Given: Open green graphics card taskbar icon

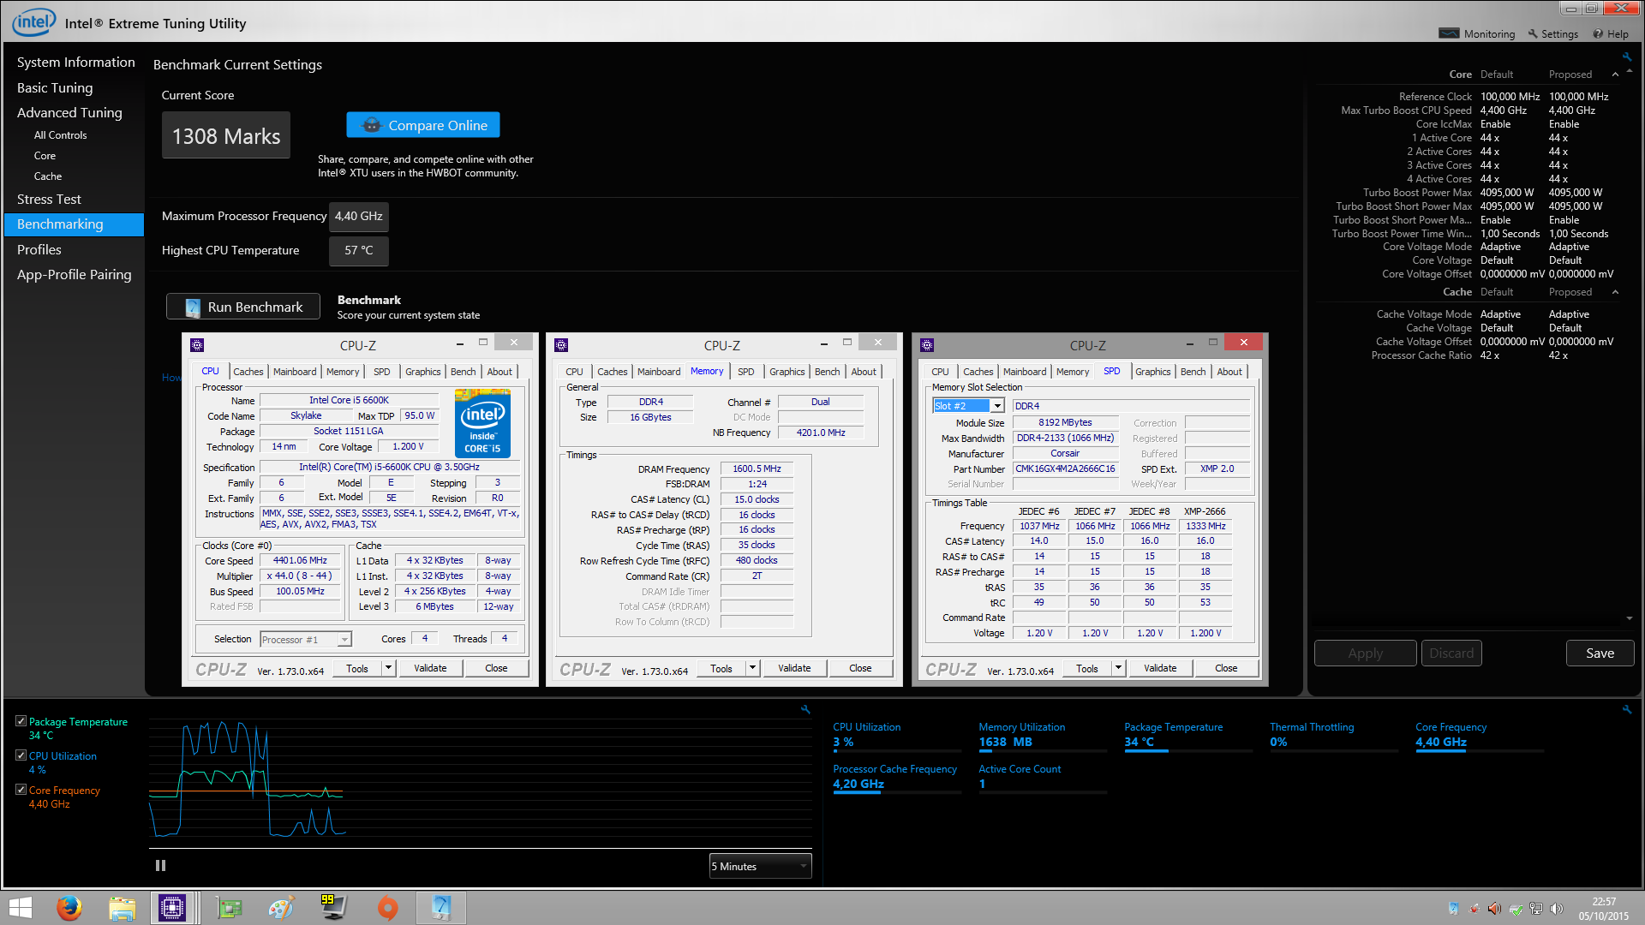Looking at the screenshot, I should click(229, 908).
